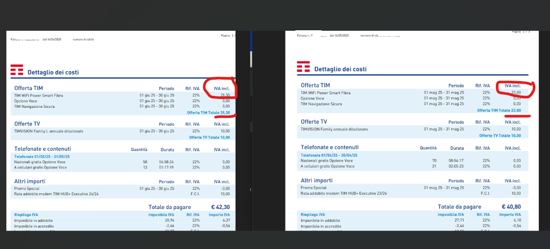Click 'Offerte TV' heading in the May invoice

[314, 122]
